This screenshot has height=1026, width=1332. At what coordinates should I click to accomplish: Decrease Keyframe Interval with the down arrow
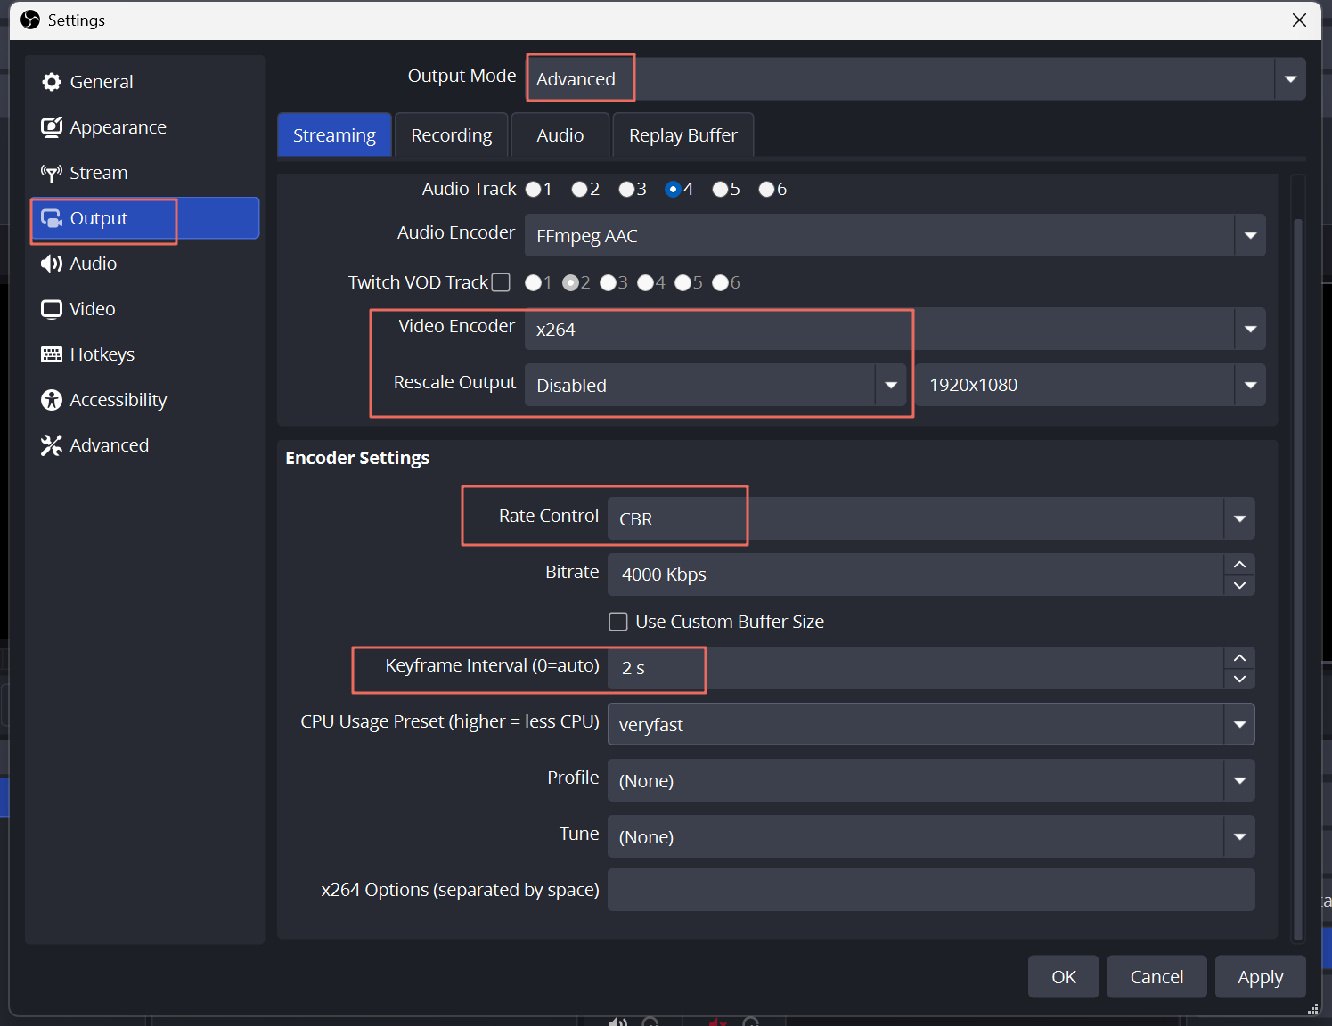point(1239,679)
